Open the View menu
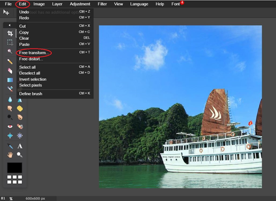This screenshot has height=201, width=276. [119, 4]
